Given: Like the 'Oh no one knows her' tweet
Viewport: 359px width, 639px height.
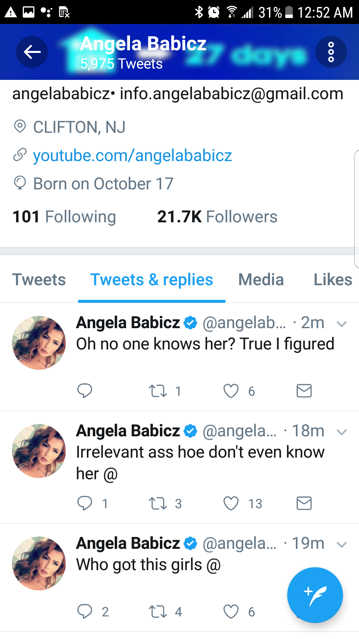Looking at the screenshot, I should pyautogui.click(x=231, y=391).
